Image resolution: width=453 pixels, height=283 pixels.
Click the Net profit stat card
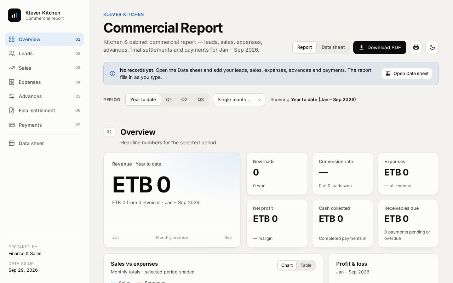coord(277,223)
